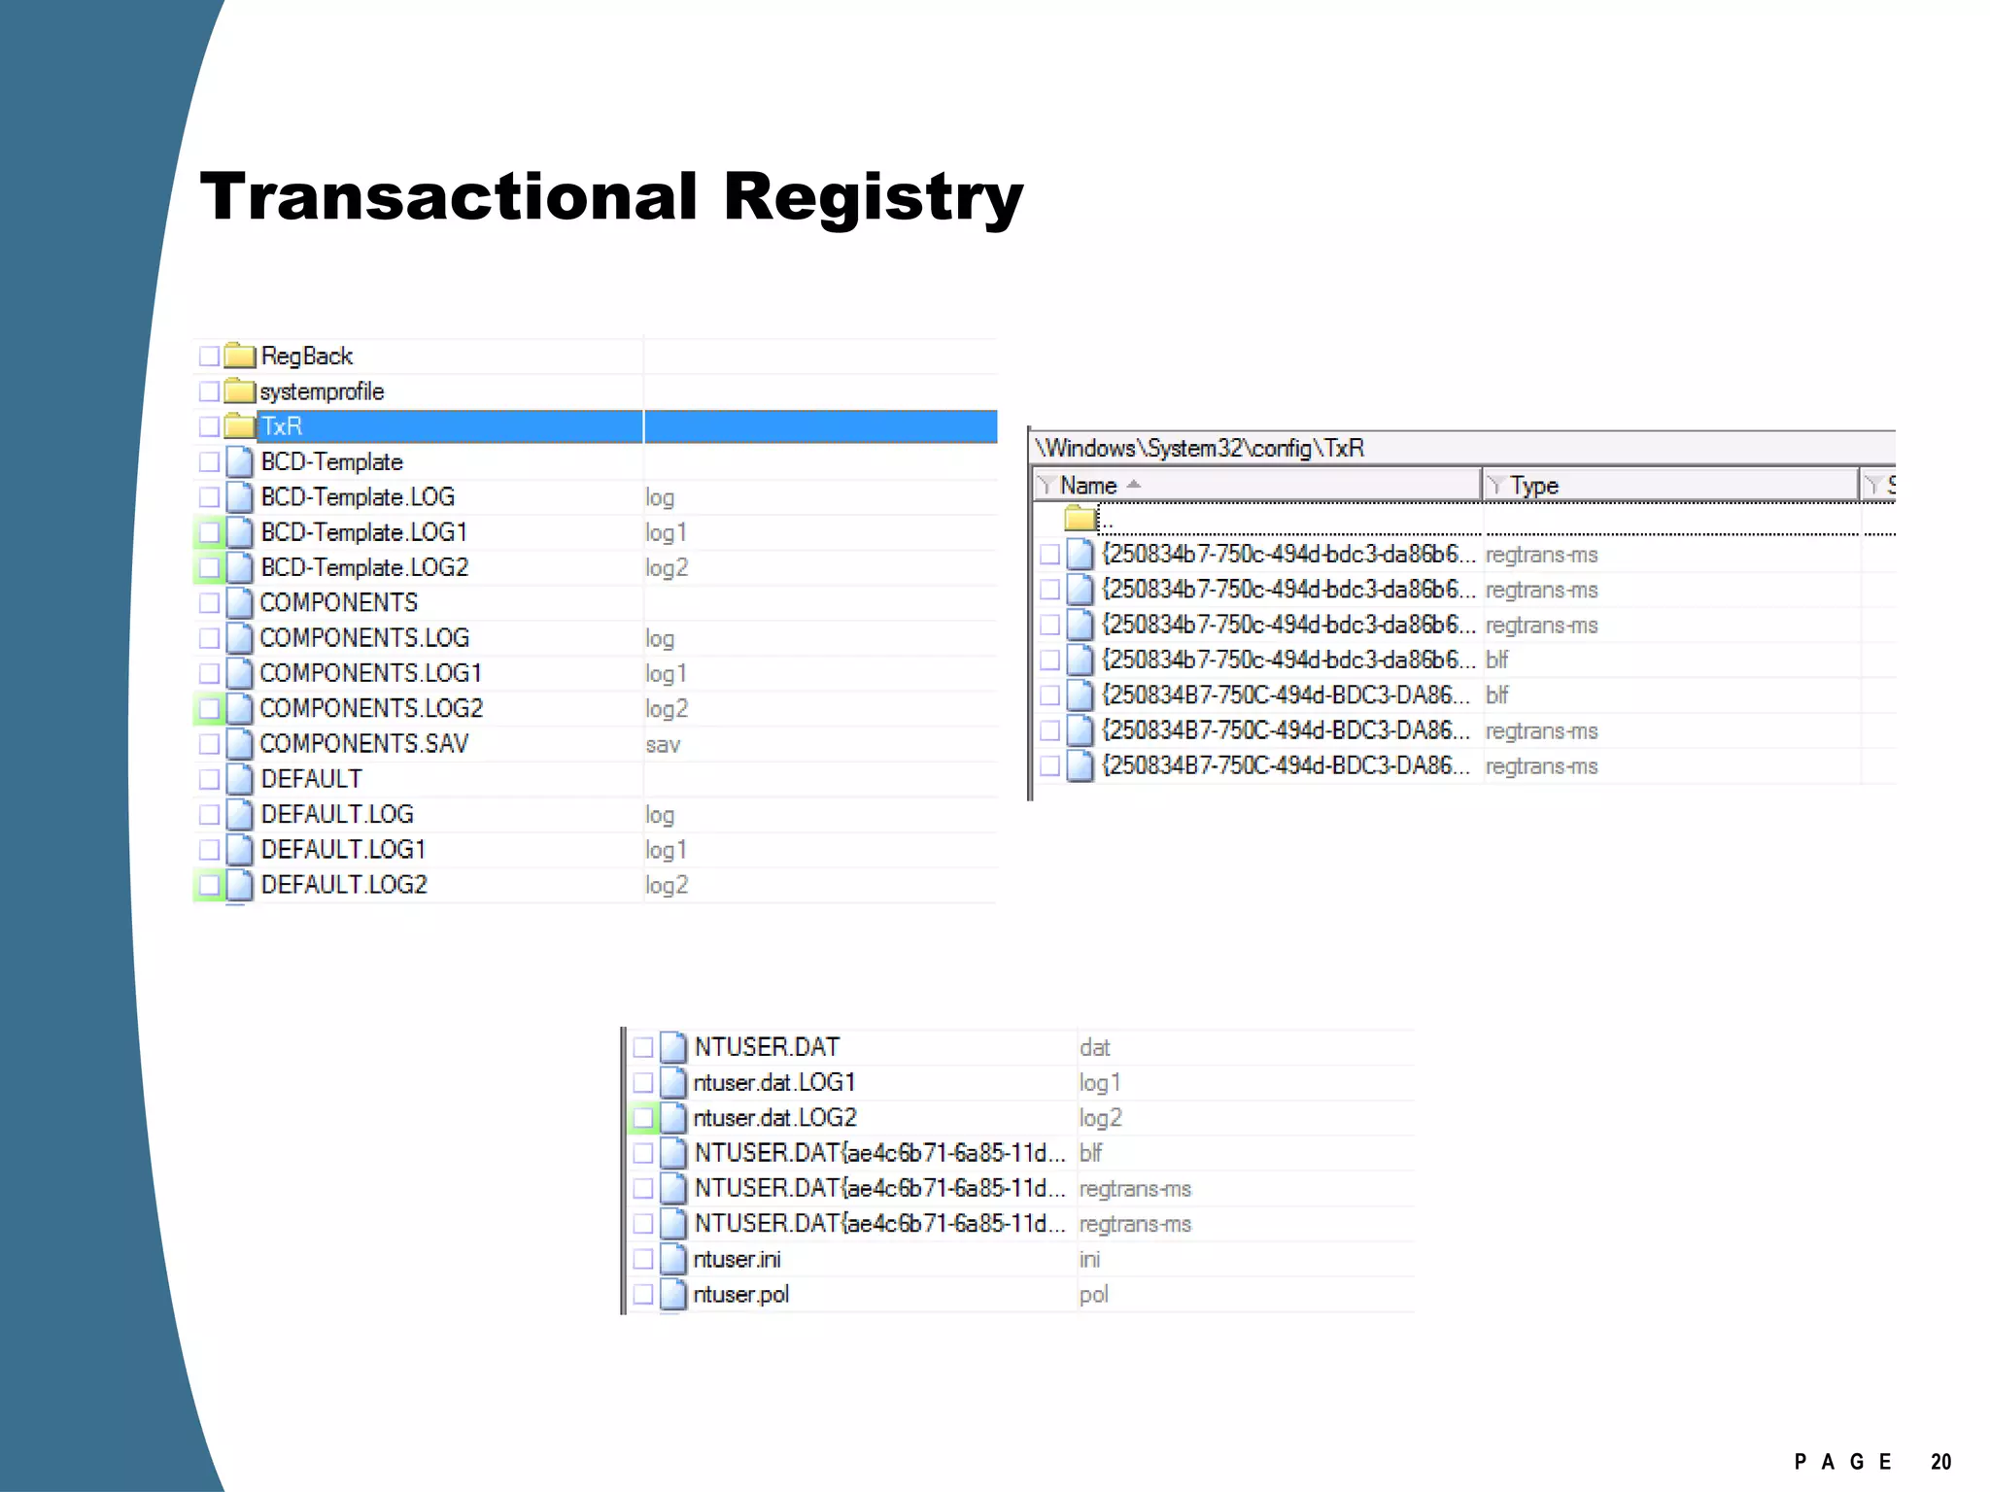Select the DEFAULT.LOG1 file name

click(x=344, y=850)
